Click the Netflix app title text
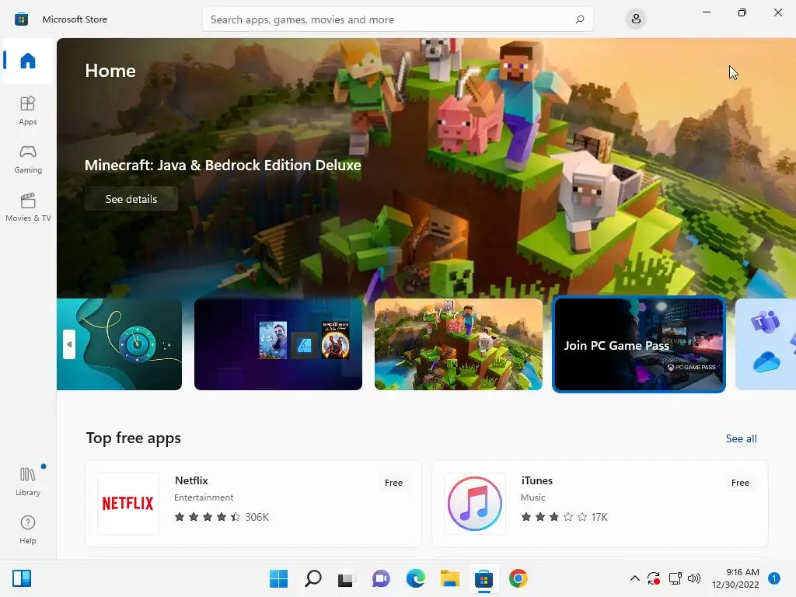The image size is (796, 597). point(191,480)
